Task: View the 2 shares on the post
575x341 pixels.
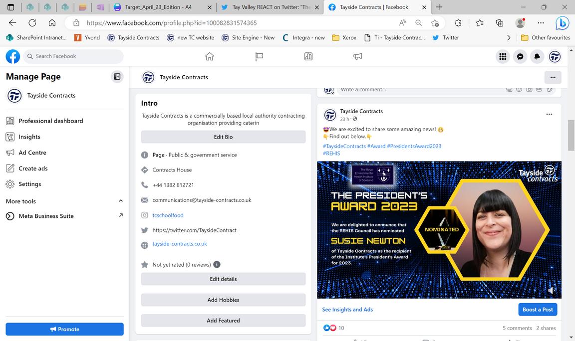Action: coord(546,328)
